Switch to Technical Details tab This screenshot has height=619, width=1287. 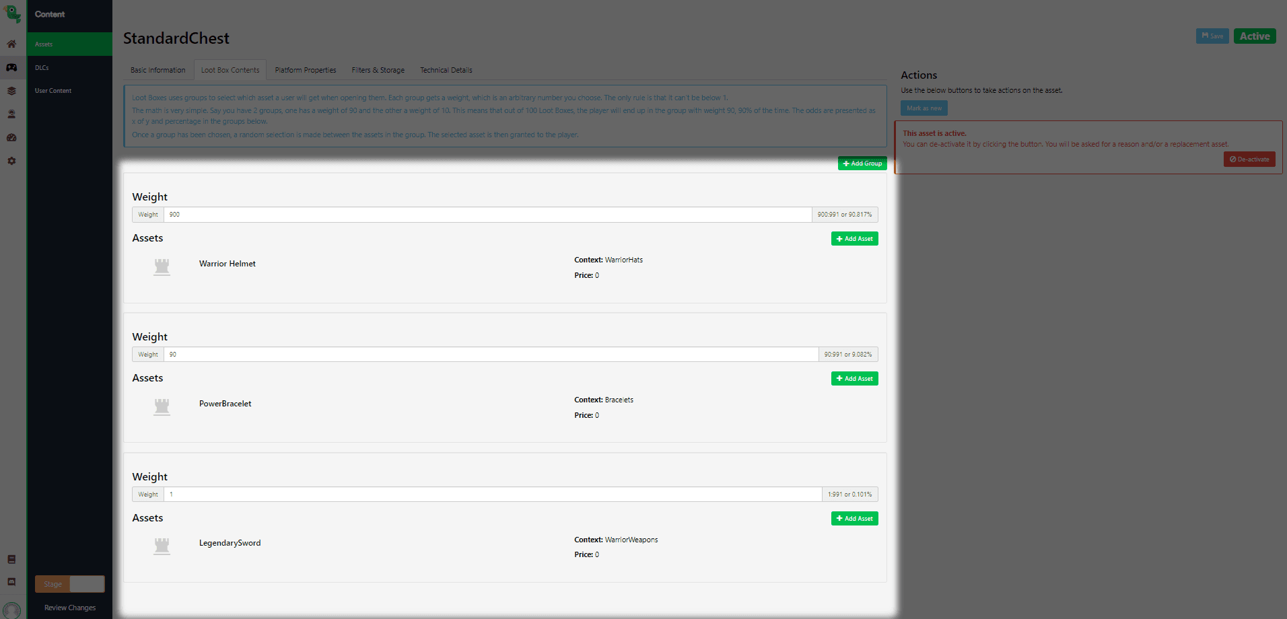(x=446, y=70)
